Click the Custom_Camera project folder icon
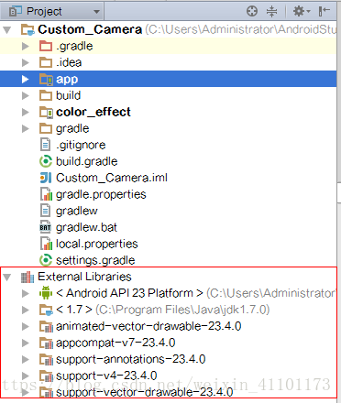 click(27, 29)
